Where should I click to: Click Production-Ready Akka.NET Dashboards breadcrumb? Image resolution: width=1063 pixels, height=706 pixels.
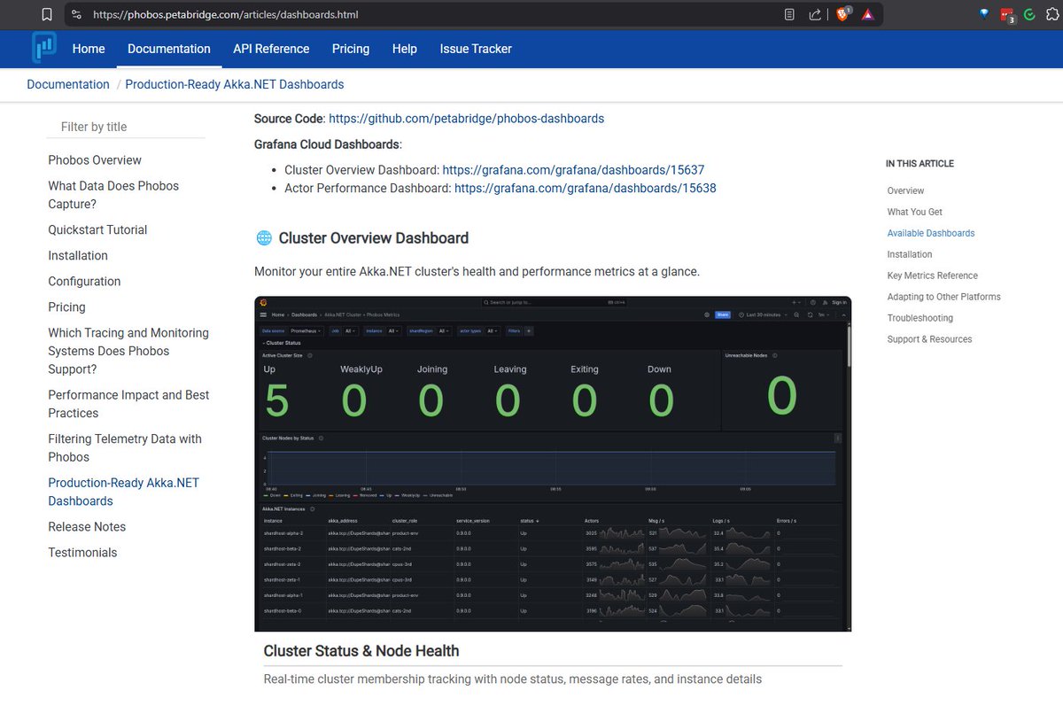click(235, 84)
